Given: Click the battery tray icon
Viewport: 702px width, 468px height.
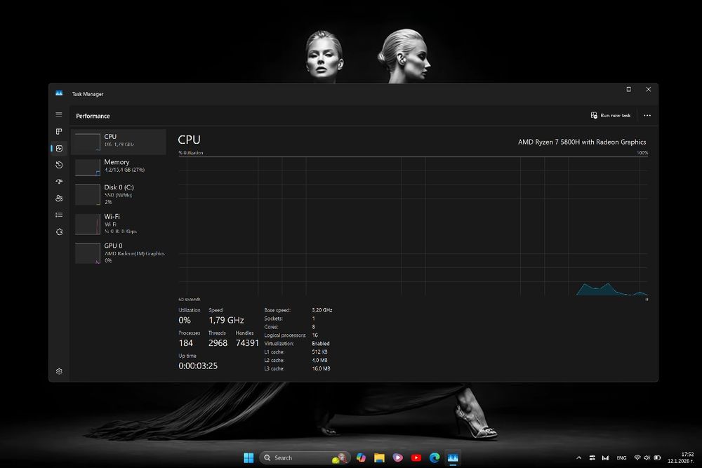Looking at the screenshot, I should pyautogui.click(x=657, y=457).
